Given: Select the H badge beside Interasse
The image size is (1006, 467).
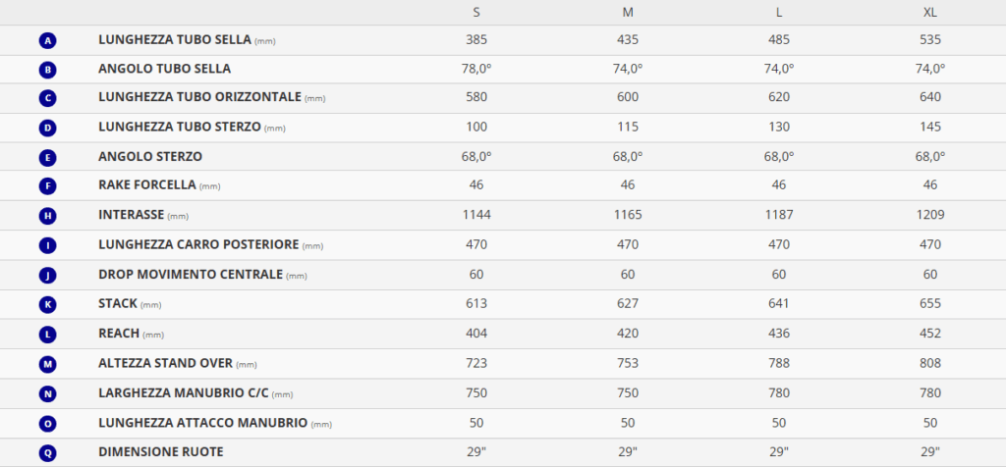Looking at the screenshot, I should click(48, 216).
